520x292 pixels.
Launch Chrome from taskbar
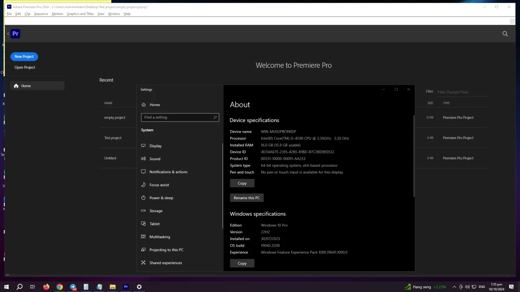click(x=60, y=287)
